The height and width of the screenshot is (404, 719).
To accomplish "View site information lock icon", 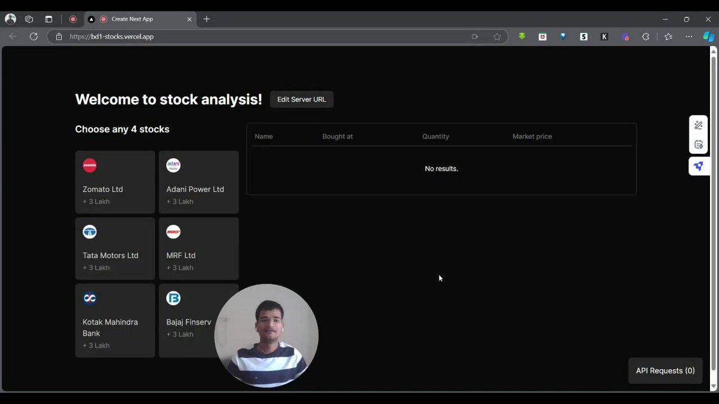I will click(59, 37).
